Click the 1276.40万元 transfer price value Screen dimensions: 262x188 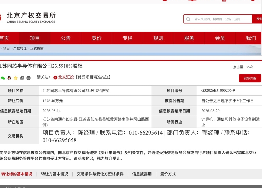click(53, 101)
